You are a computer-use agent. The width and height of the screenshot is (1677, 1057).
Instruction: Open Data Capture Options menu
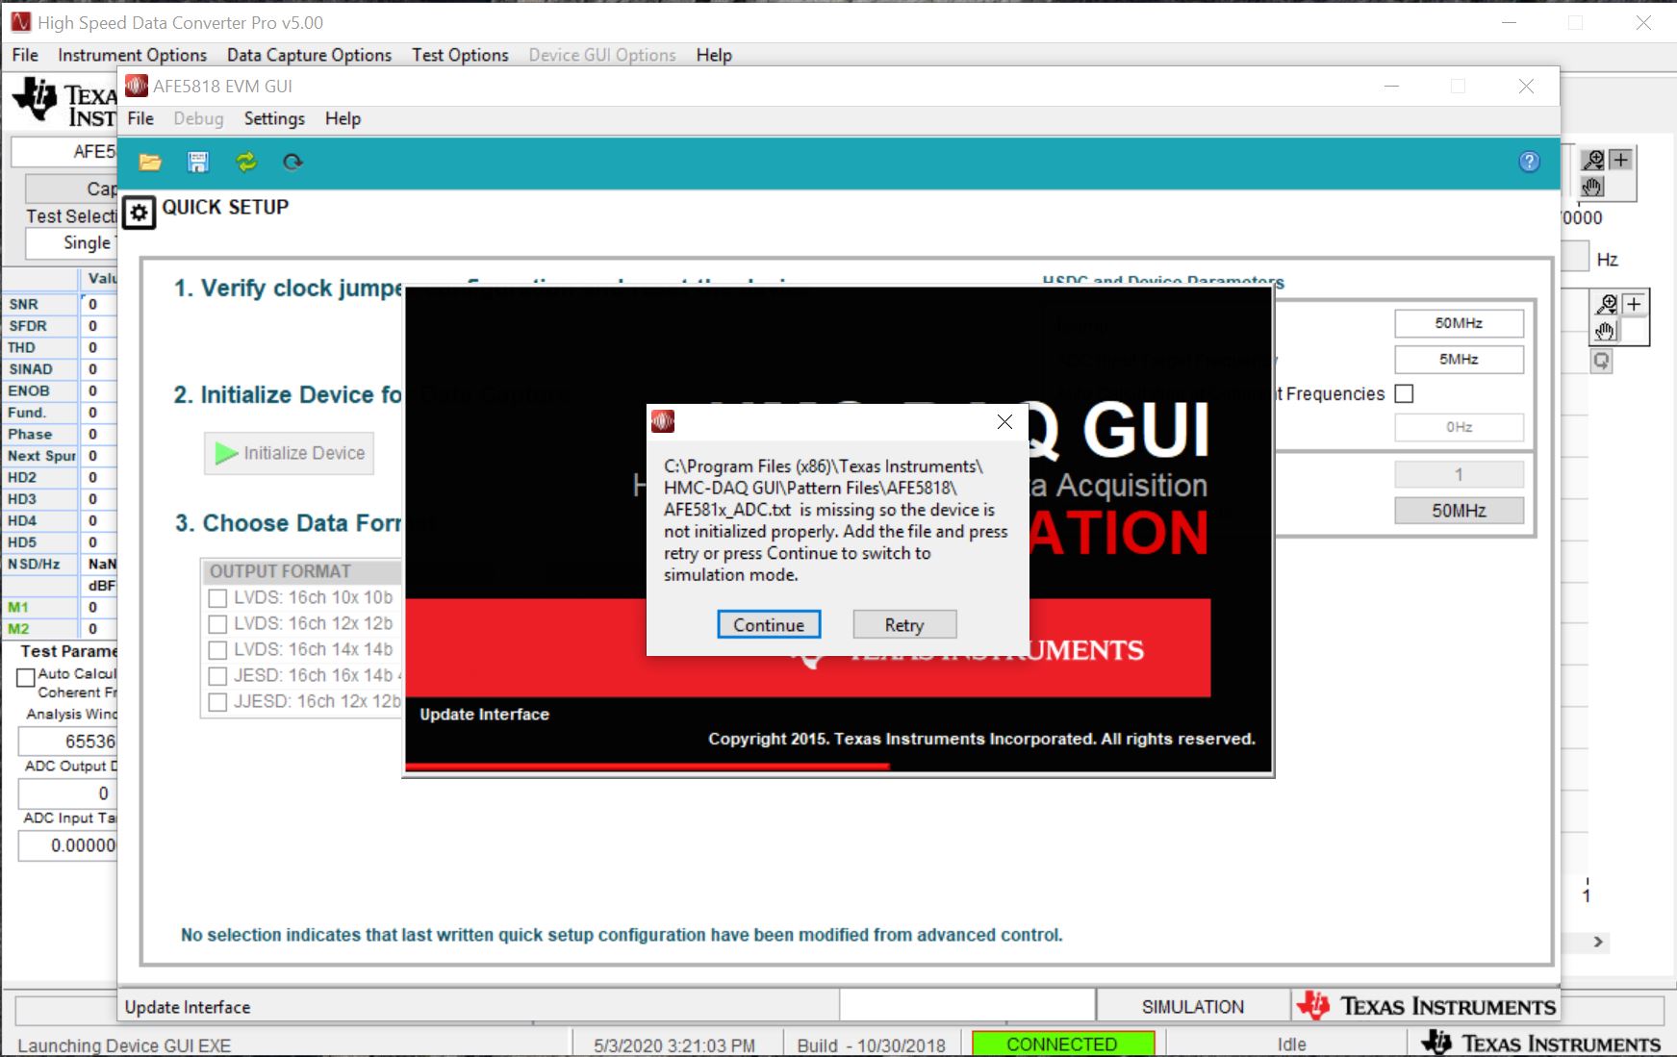pyautogui.click(x=309, y=55)
